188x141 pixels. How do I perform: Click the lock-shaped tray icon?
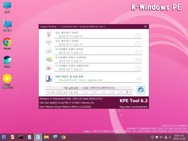pos(166,137)
